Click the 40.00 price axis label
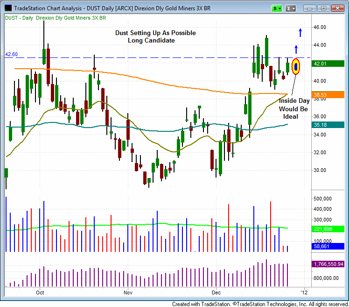The height and width of the screenshot is (307, 349). point(320,81)
